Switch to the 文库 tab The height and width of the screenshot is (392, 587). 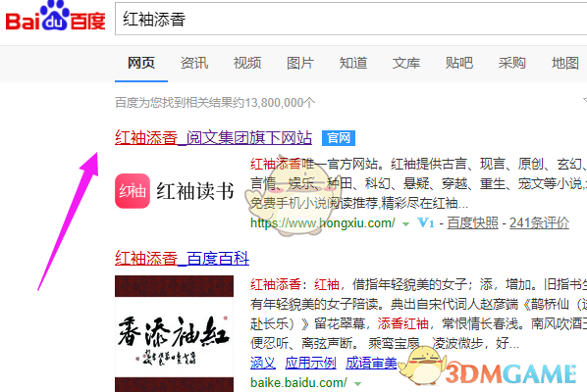tap(406, 63)
